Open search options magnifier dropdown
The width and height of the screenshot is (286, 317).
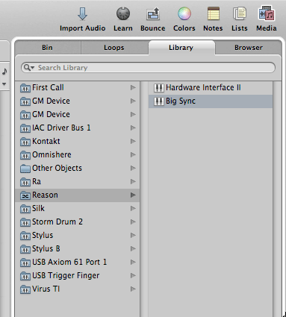pyautogui.click(x=29, y=68)
